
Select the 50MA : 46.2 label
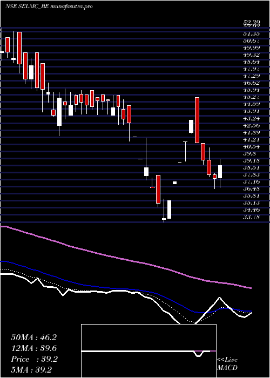[33, 337]
